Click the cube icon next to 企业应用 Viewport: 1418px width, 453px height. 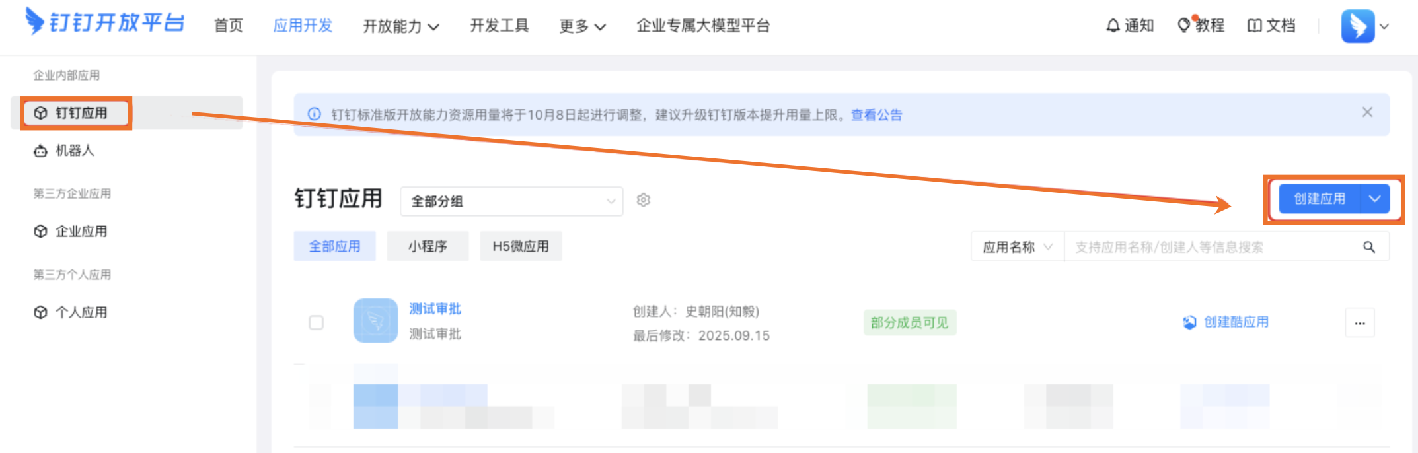pos(40,231)
